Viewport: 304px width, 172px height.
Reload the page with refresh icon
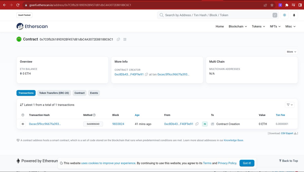point(18,5)
